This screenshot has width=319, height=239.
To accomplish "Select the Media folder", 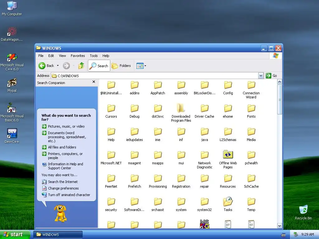I will click(251, 135).
